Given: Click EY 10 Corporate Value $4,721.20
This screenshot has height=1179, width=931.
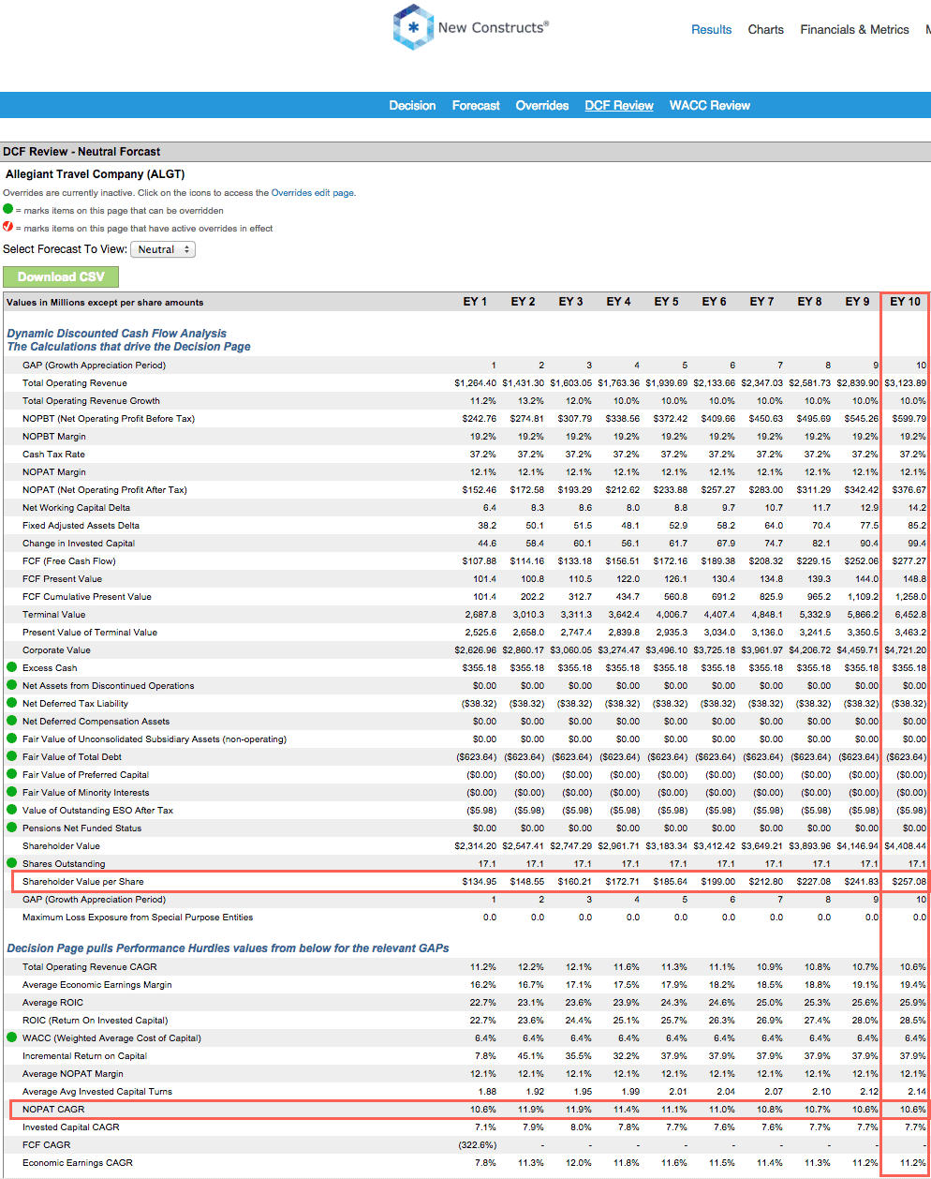Looking at the screenshot, I should [906, 650].
